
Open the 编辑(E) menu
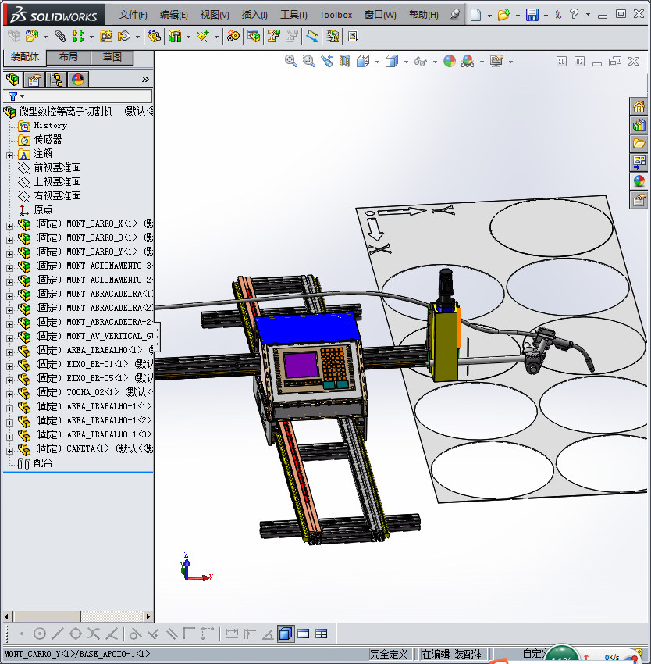click(x=173, y=15)
